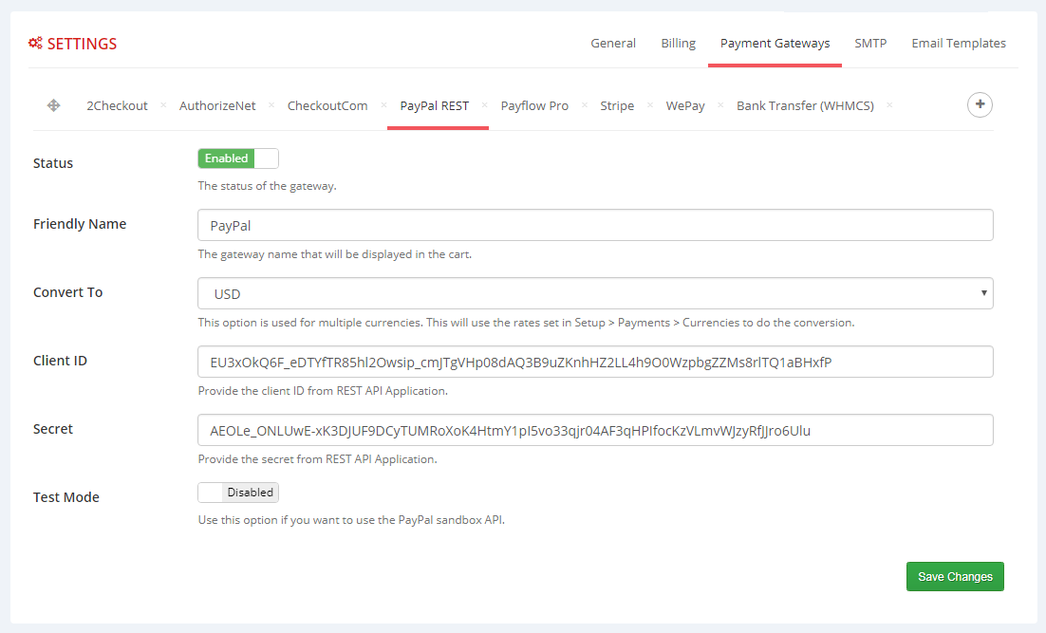Click the General settings tab
This screenshot has width=1046, height=633.
[613, 43]
